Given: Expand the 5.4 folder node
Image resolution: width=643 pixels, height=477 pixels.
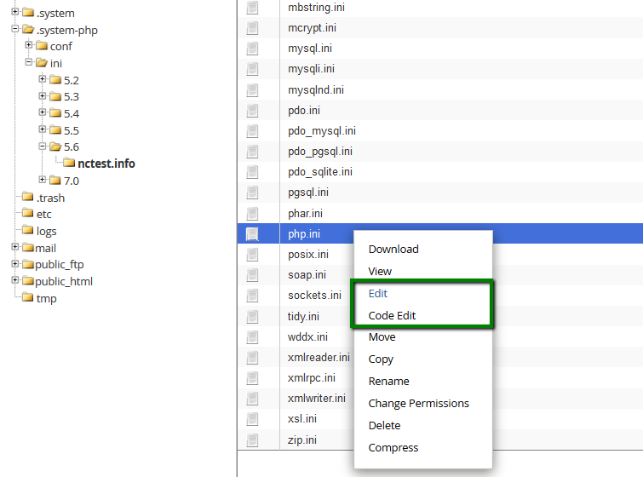Looking at the screenshot, I should [x=43, y=112].
